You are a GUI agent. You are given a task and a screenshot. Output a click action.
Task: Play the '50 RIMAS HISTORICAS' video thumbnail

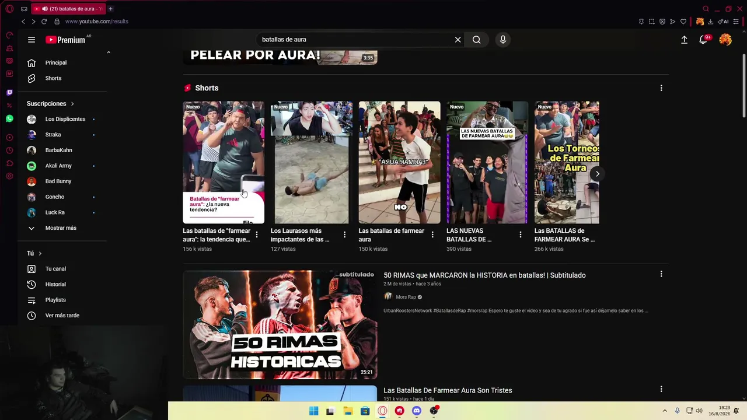click(x=280, y=324)
